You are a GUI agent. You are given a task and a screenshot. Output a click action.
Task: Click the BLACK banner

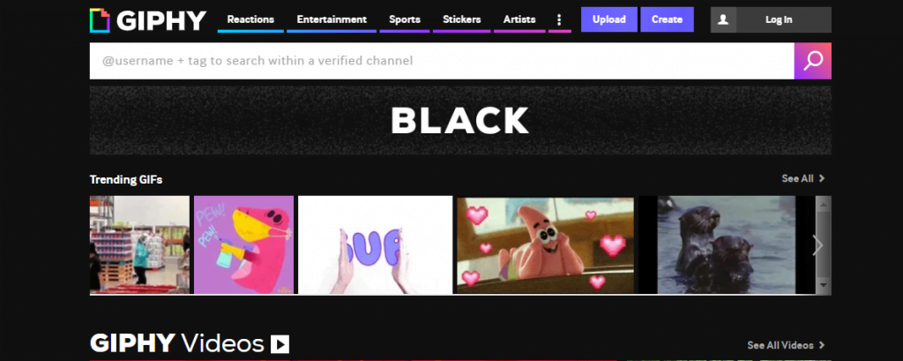[x=460, y=121]
